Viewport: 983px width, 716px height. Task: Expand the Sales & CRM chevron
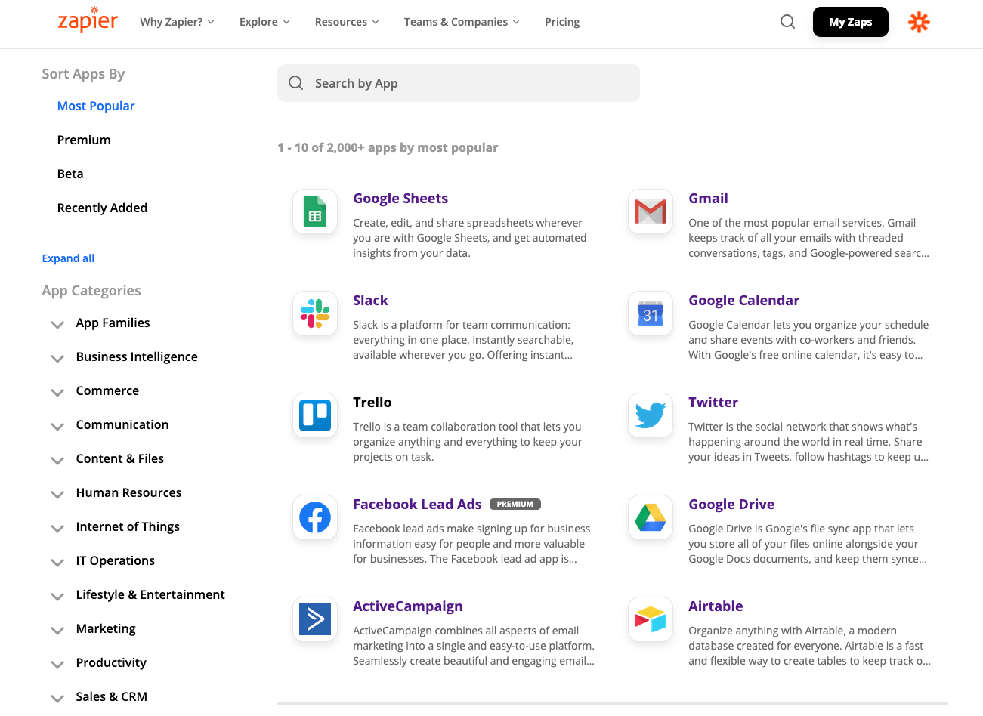click(x=57, y=699)
